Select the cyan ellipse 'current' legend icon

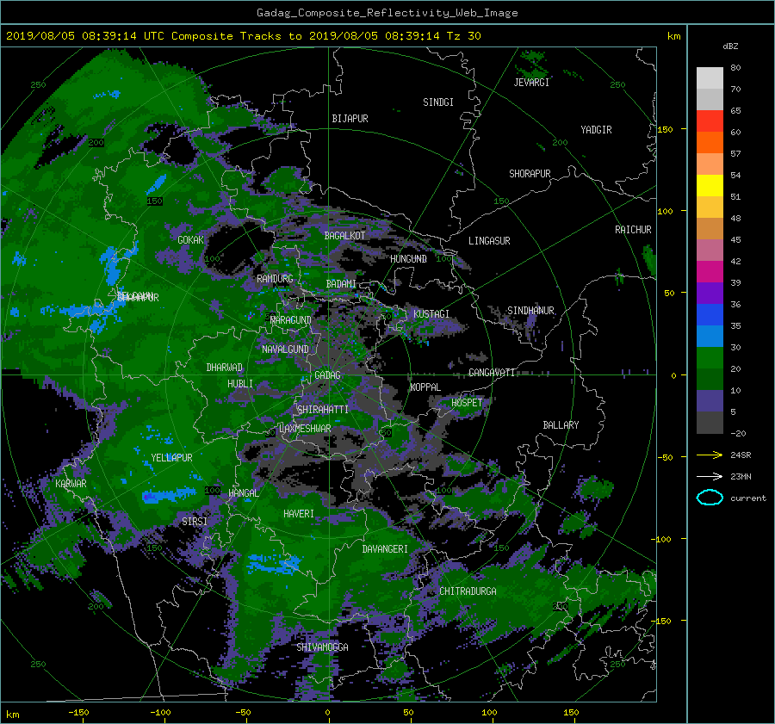(x=710, y=498)
